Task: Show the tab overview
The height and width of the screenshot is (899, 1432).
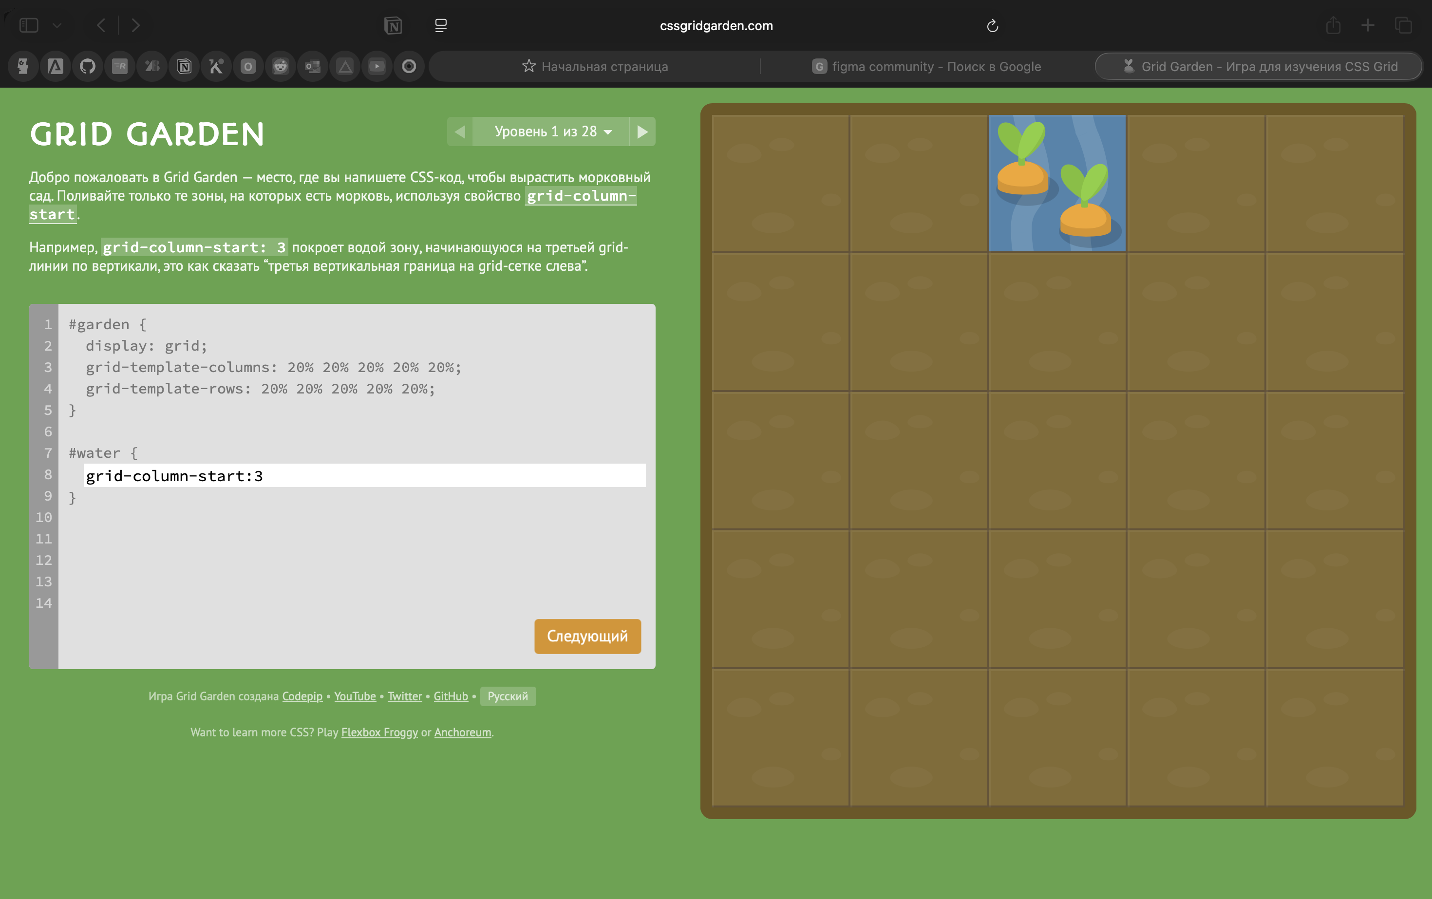Action: (1403, 25)
